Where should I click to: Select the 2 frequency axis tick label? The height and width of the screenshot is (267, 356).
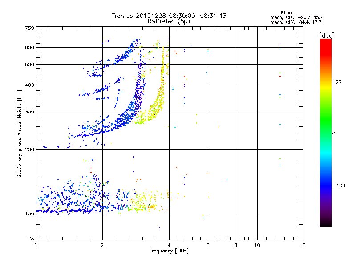pyautogui.click(x=102, y=245)
